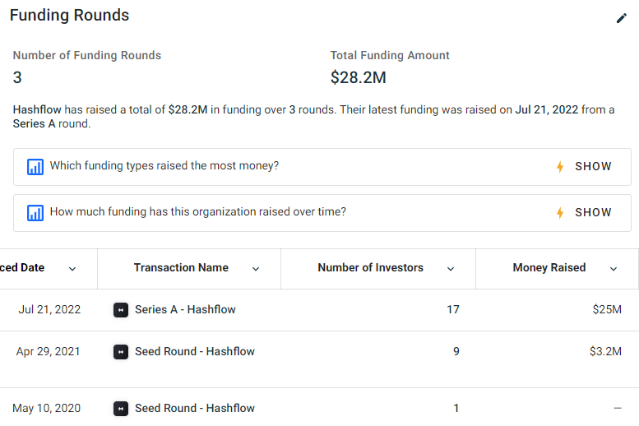Click the Transaction Name column header
Screen dimensions: 639x426
(181, 268)
